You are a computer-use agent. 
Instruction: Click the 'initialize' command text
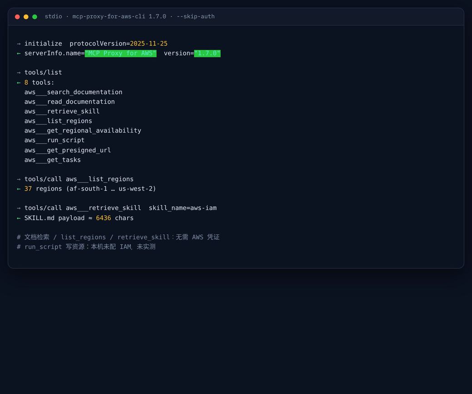pyautogui.click(x=43, y=43)
